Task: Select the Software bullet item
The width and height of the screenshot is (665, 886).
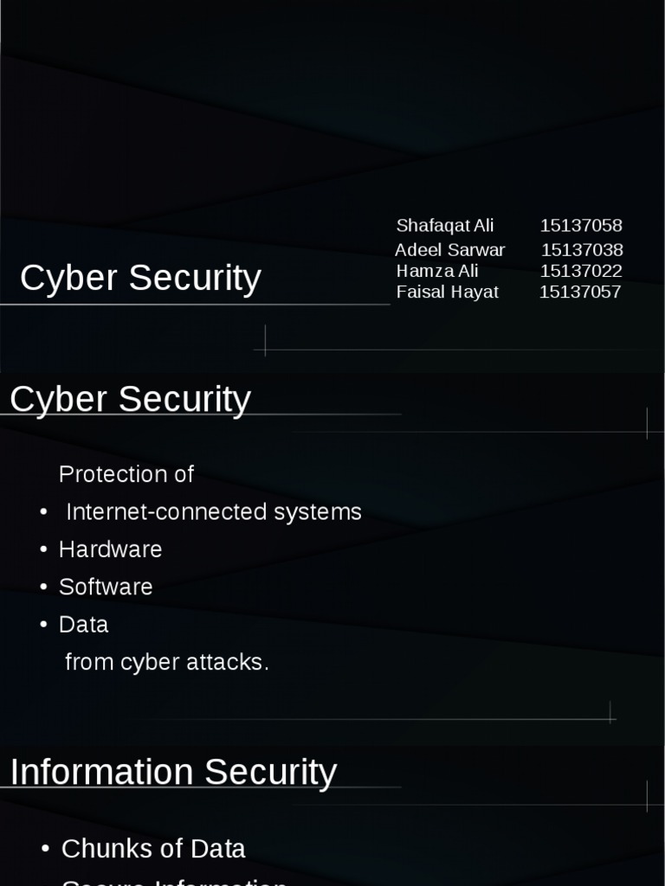Action: [x=106, y=587]
